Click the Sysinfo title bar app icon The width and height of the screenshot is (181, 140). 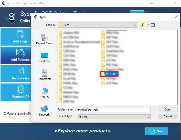pos(3,3)
